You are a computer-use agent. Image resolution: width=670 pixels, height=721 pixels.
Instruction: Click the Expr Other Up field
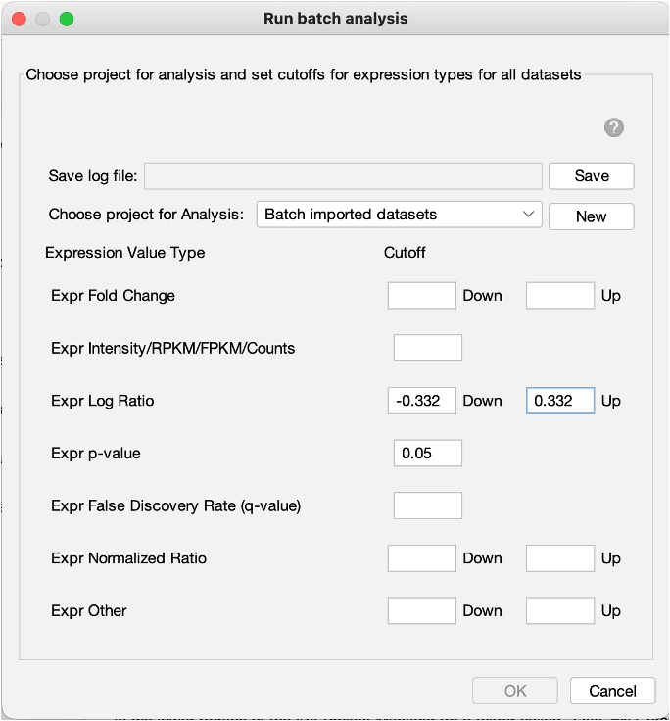tap(560, 611)
